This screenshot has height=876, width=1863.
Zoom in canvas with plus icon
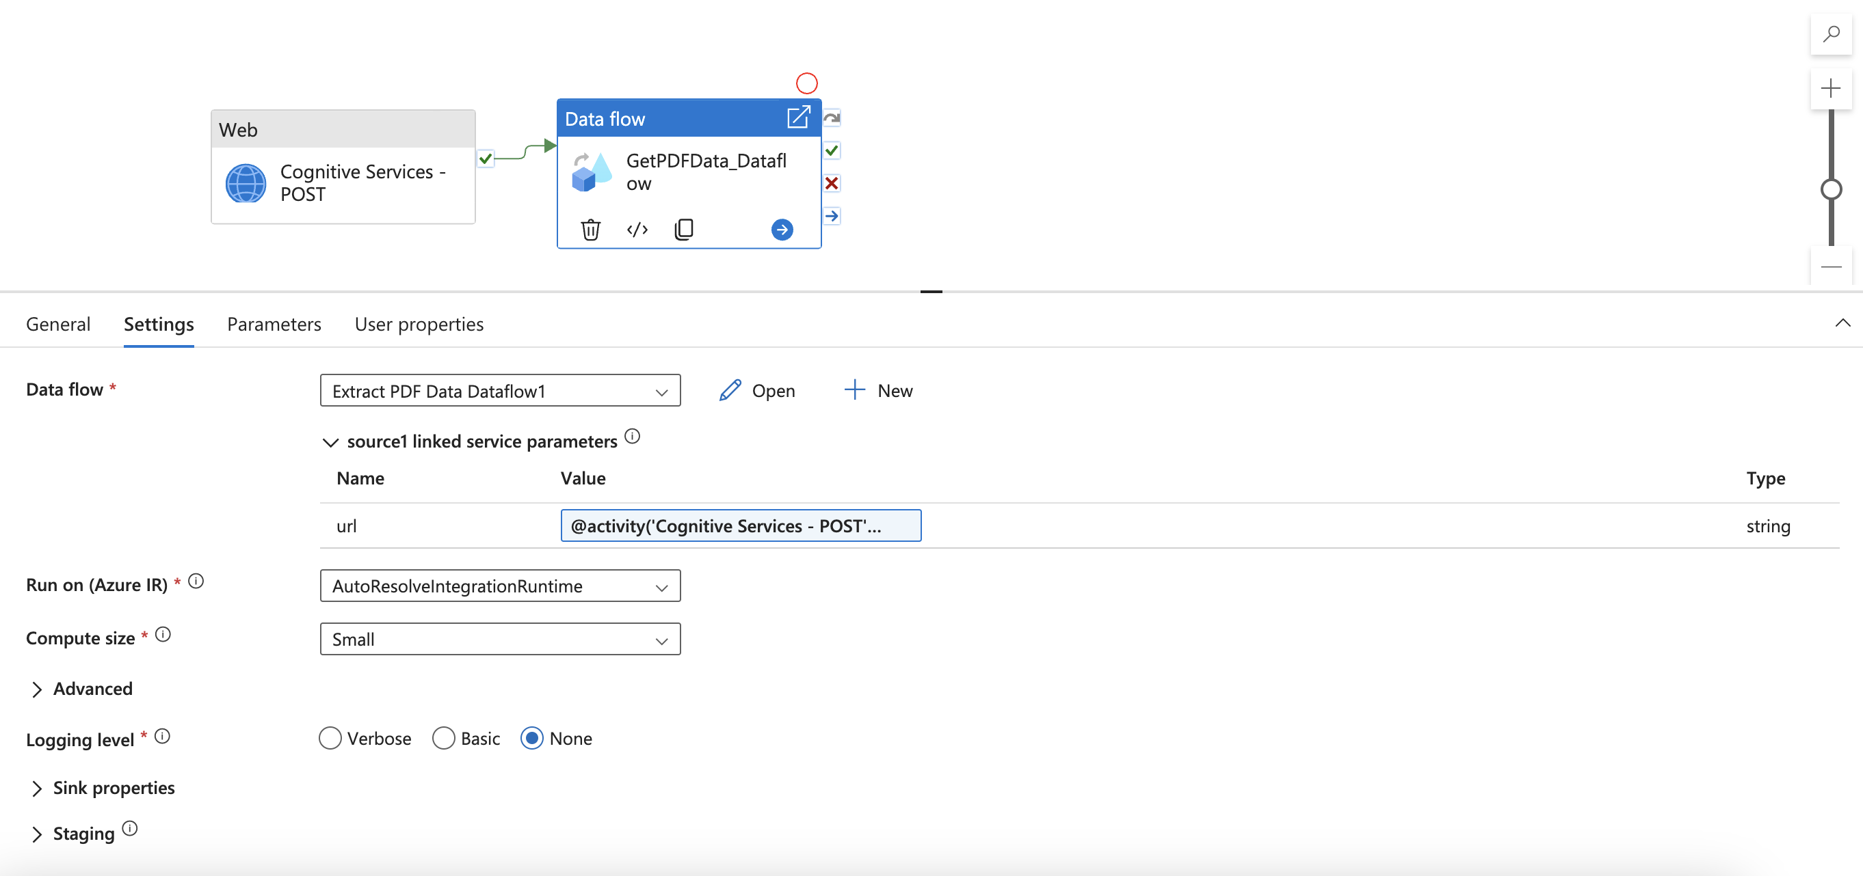1830,89
